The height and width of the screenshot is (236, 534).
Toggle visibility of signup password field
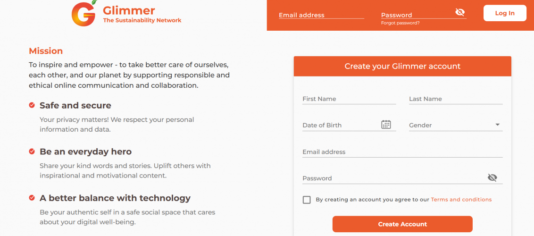(x=492, y=177)
